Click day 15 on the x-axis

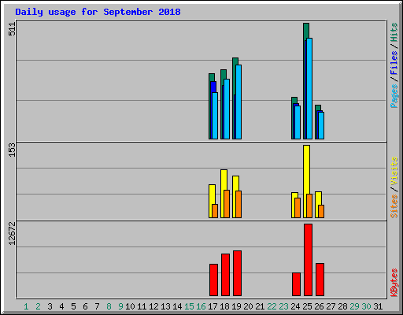click(189, 306)
